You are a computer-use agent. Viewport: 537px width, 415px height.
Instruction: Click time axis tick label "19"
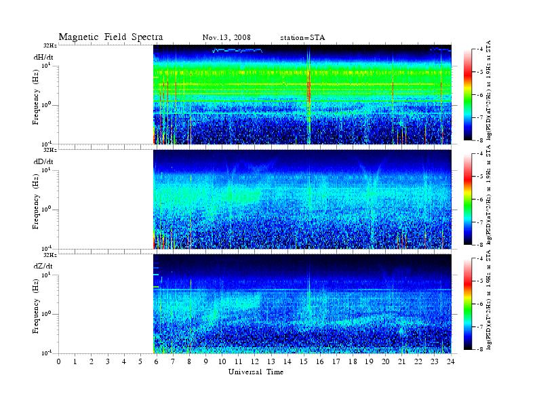[x=370, y=362]
